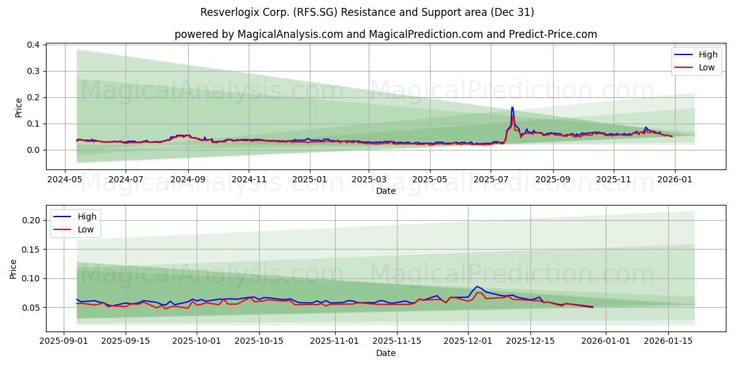Click the bottom chart 'Price' axis label
735x367 pixels.
click(13, 269)
